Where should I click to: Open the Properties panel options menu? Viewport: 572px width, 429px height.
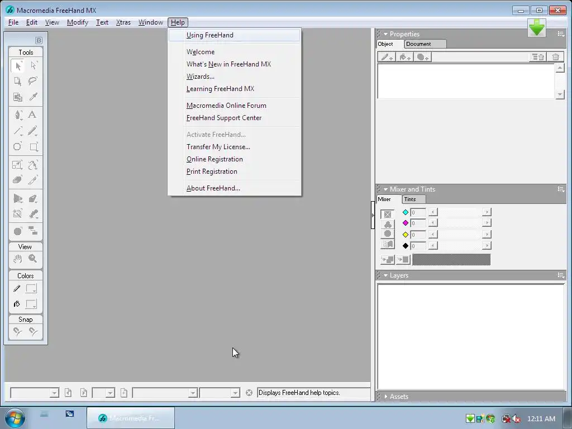coord(561,34)
